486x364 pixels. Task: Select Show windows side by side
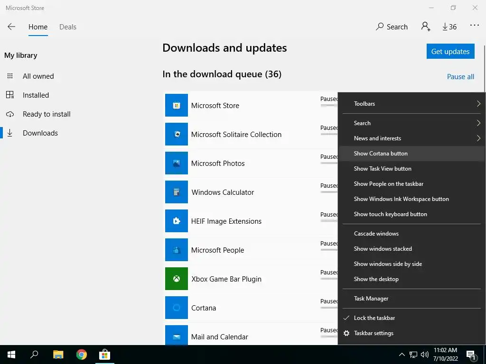pyautogui.click(x=411, y=264)
